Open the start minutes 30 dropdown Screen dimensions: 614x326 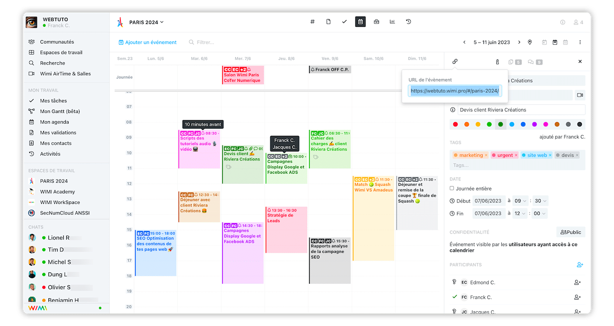click(540, 201)
